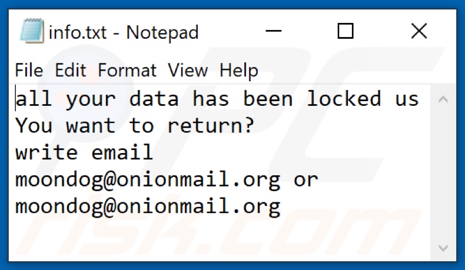Image resolution: width=465 pixels, height=270 pixels.
Task: Expand the Format menu
Action: pos(127,71)
